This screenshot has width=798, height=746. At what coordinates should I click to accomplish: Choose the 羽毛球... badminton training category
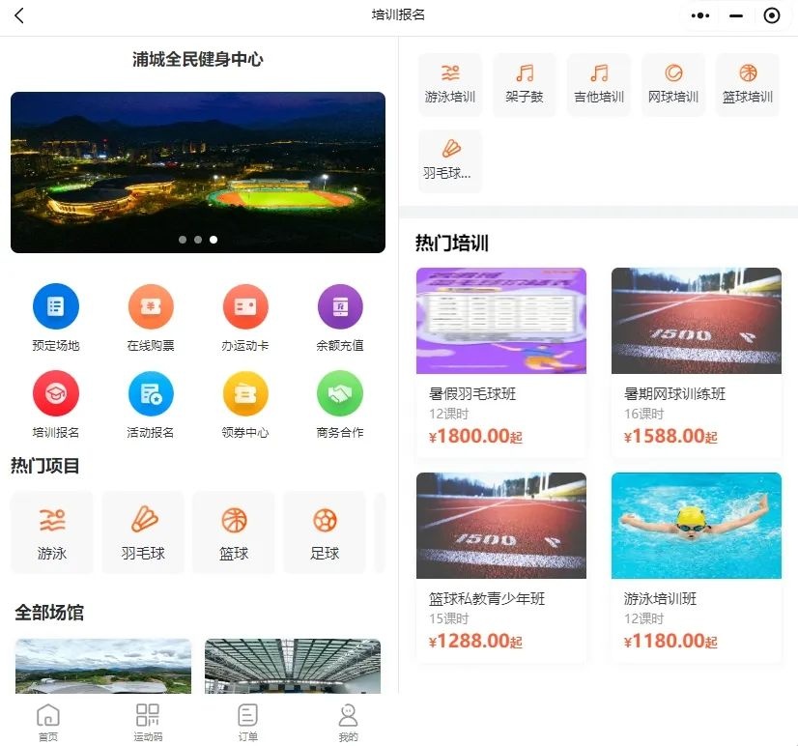[x=450, y=161]
